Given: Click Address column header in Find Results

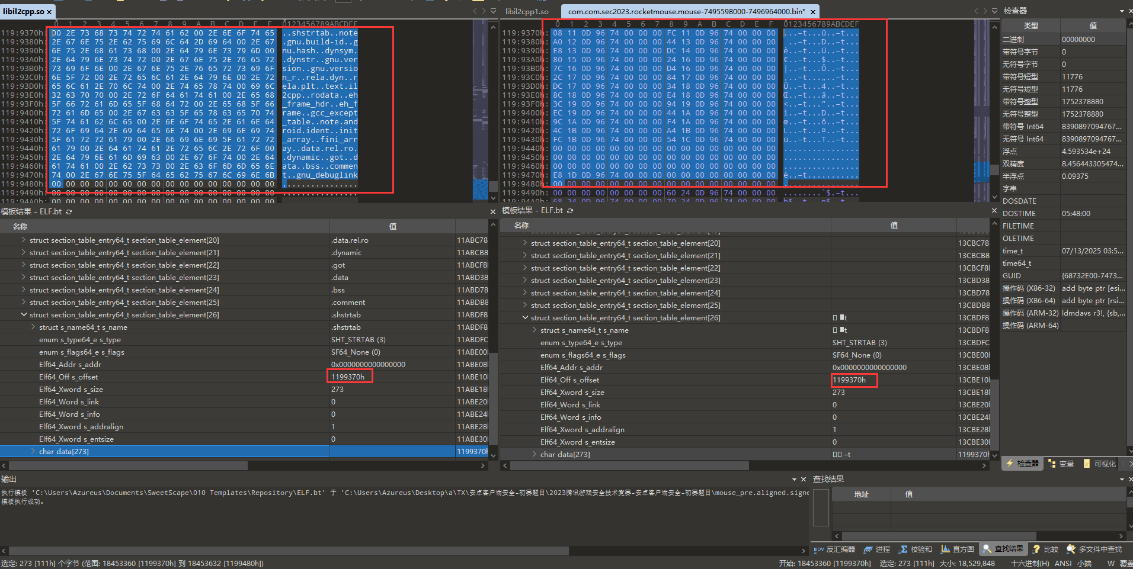Looking at the screenshot, I should (x=861, y=494).
